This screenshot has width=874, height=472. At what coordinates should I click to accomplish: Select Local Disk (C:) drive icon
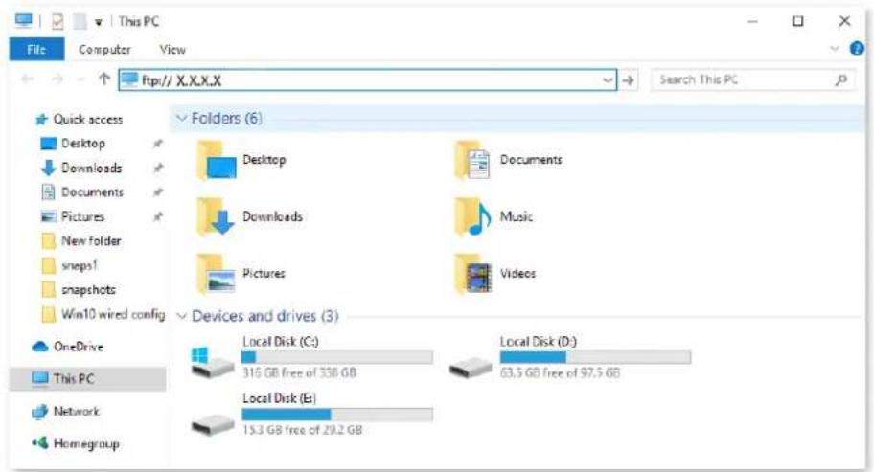212,361
